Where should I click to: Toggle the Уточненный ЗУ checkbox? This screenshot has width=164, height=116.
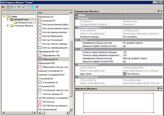click(x=40, y=82)
